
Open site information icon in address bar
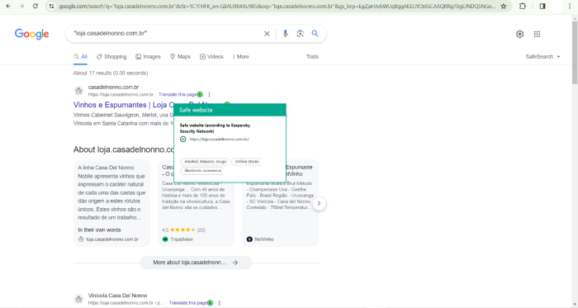point(51,7)
